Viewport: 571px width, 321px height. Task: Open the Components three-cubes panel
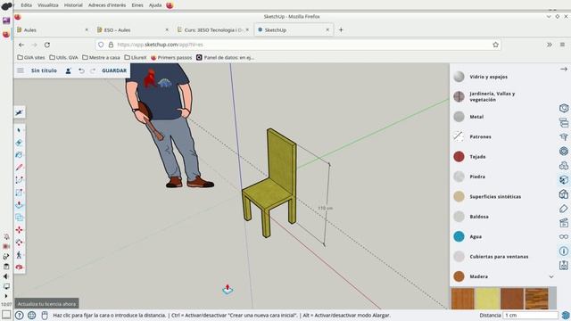point(564,165)
